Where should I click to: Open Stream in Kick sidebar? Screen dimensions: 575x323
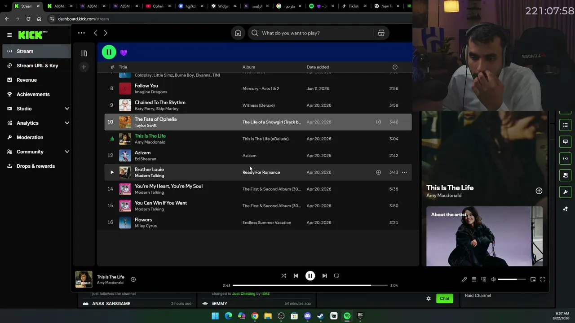[x=36, y=51]
